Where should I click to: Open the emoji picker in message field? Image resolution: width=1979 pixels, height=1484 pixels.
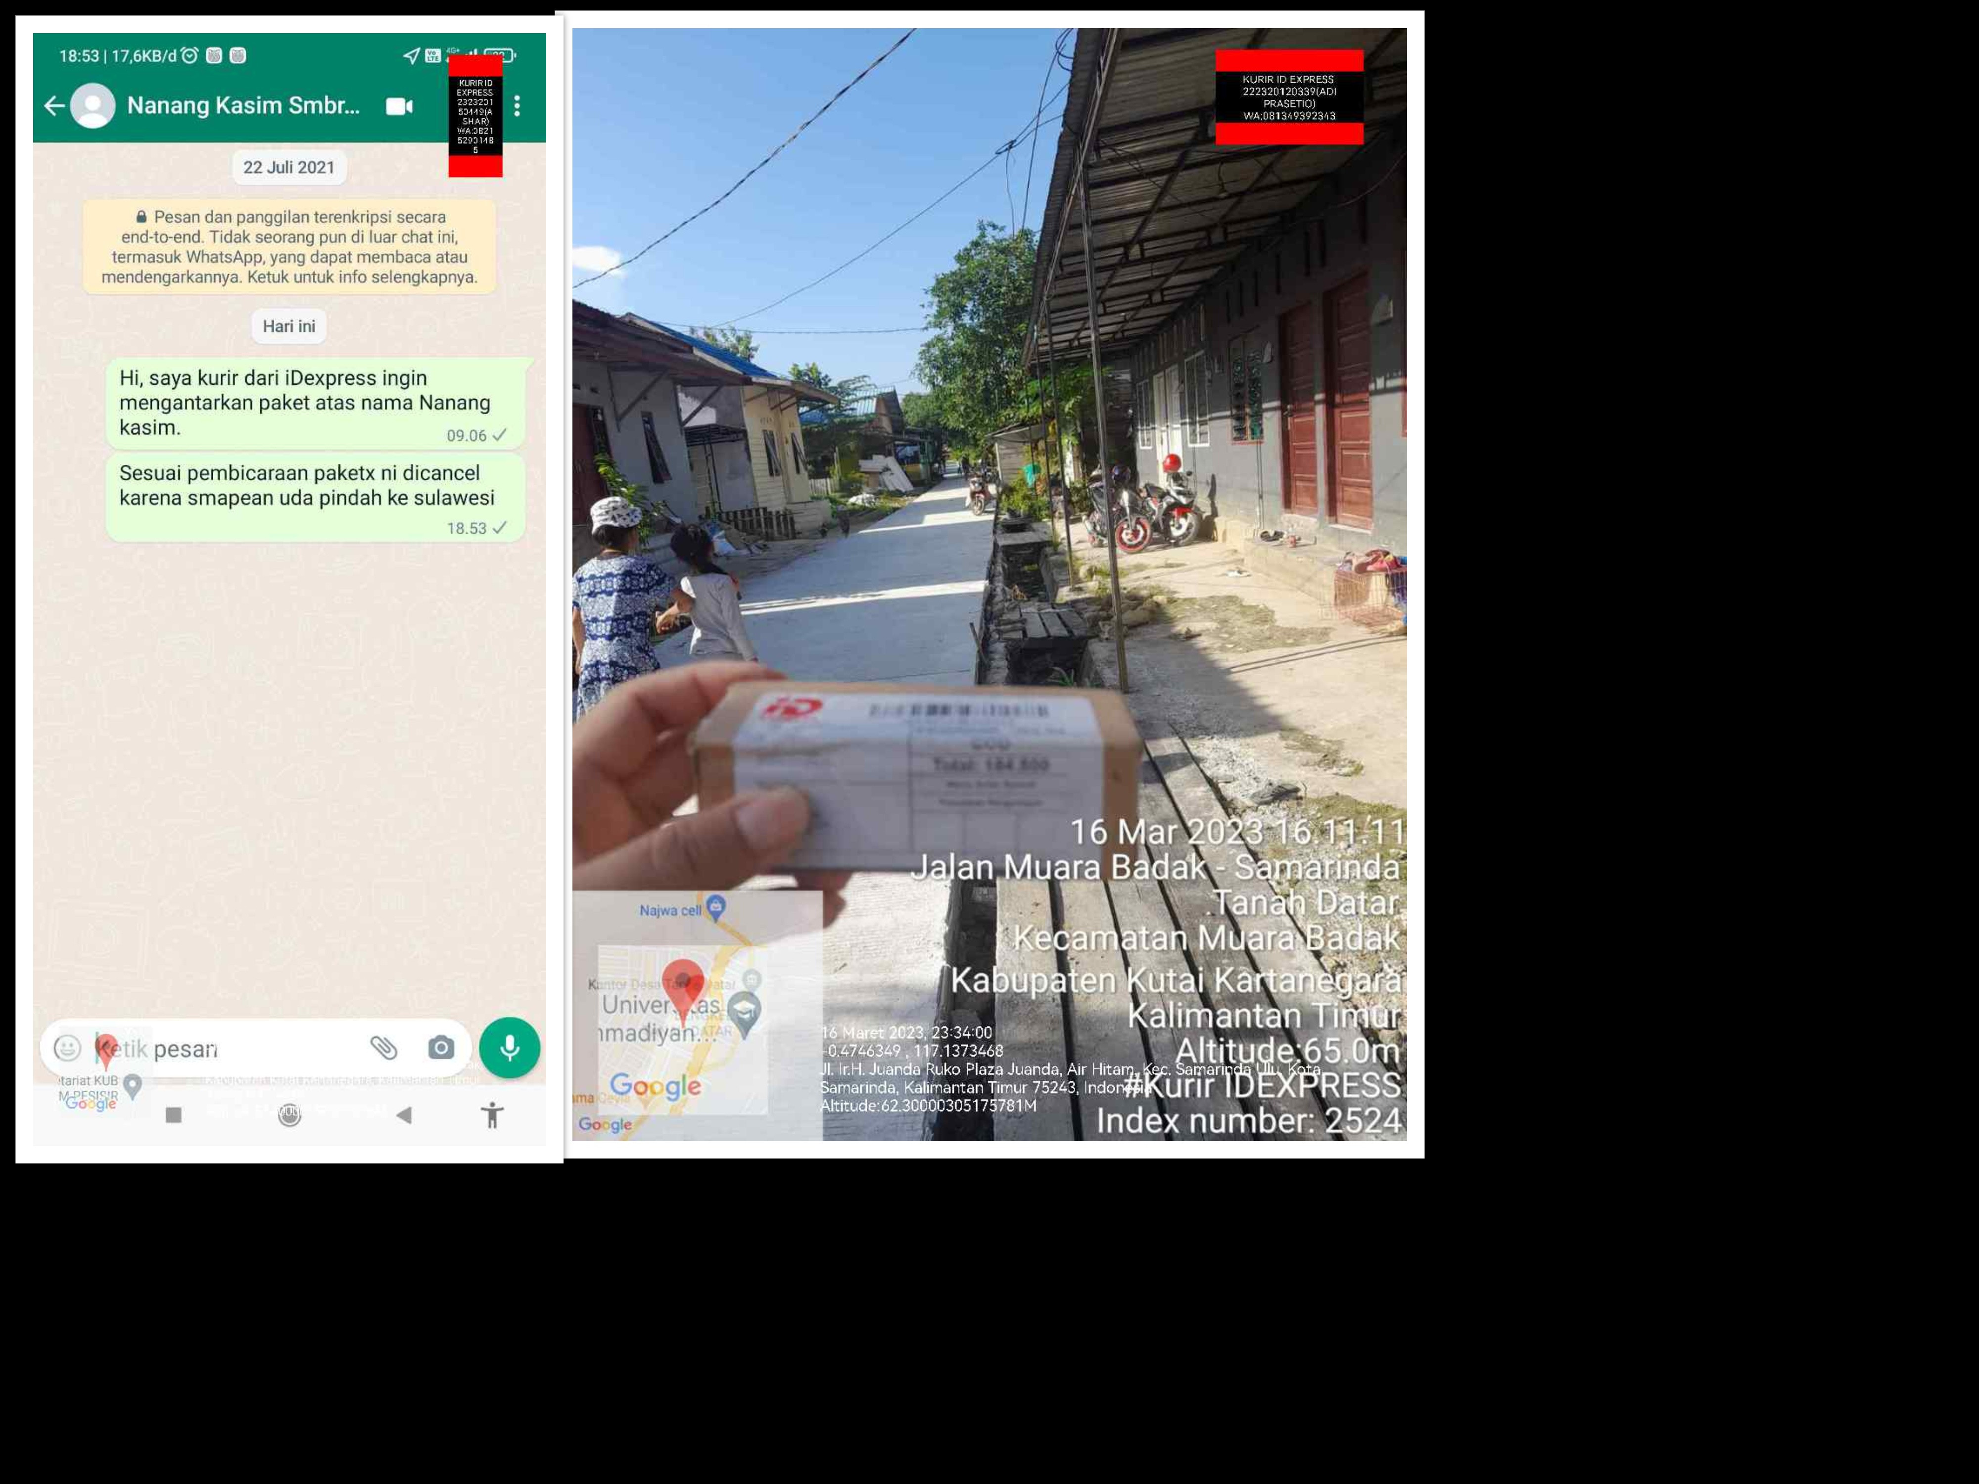67,1048
